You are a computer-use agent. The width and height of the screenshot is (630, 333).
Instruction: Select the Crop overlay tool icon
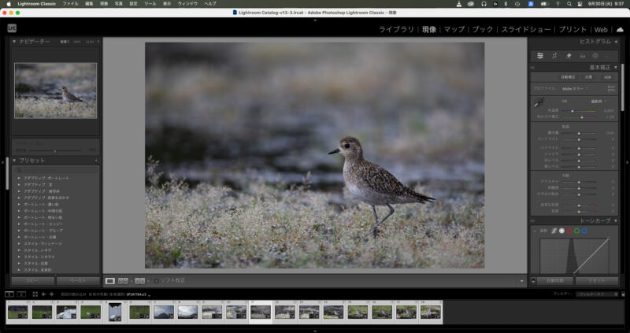tap(554, 56)
